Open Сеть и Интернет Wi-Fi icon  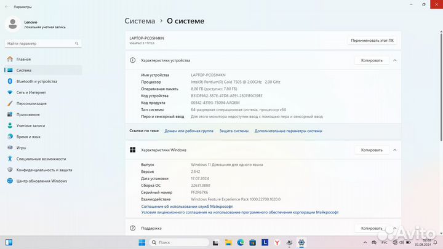tap(10, 92)
